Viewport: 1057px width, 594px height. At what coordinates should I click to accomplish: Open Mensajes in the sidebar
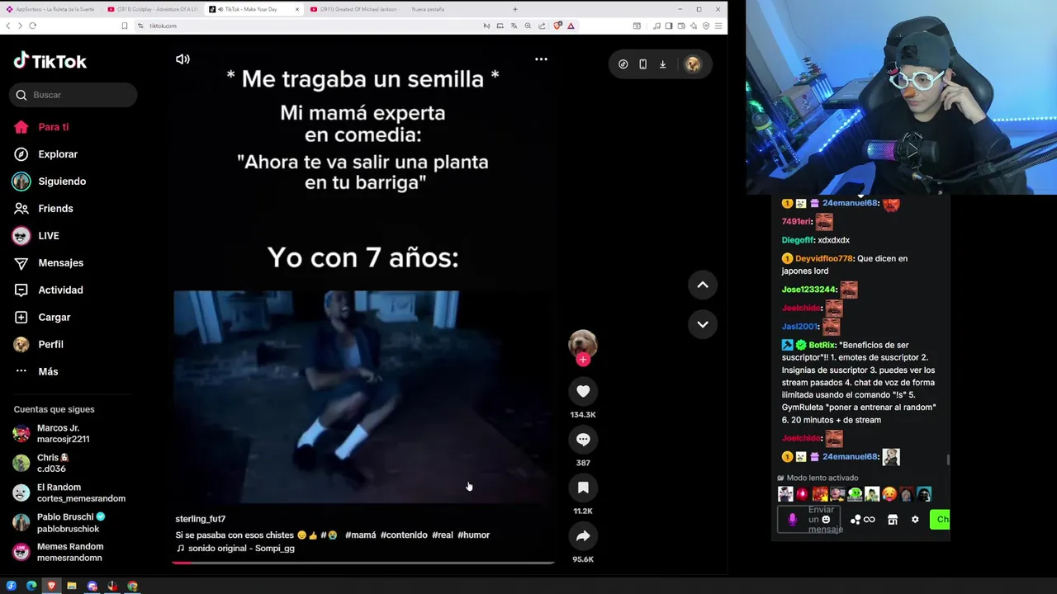(49, 263)
